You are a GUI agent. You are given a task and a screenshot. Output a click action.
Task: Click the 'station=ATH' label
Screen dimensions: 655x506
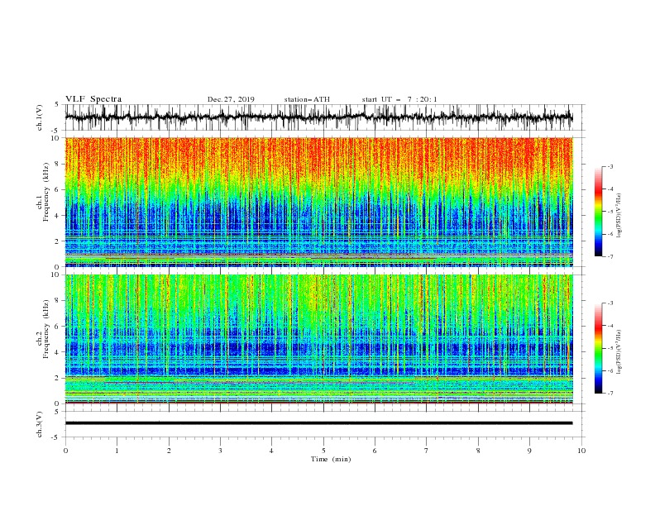(x=307, y=99)
